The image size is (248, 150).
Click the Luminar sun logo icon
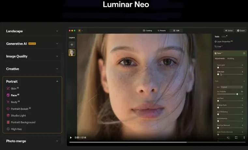[x=80, y=31]
